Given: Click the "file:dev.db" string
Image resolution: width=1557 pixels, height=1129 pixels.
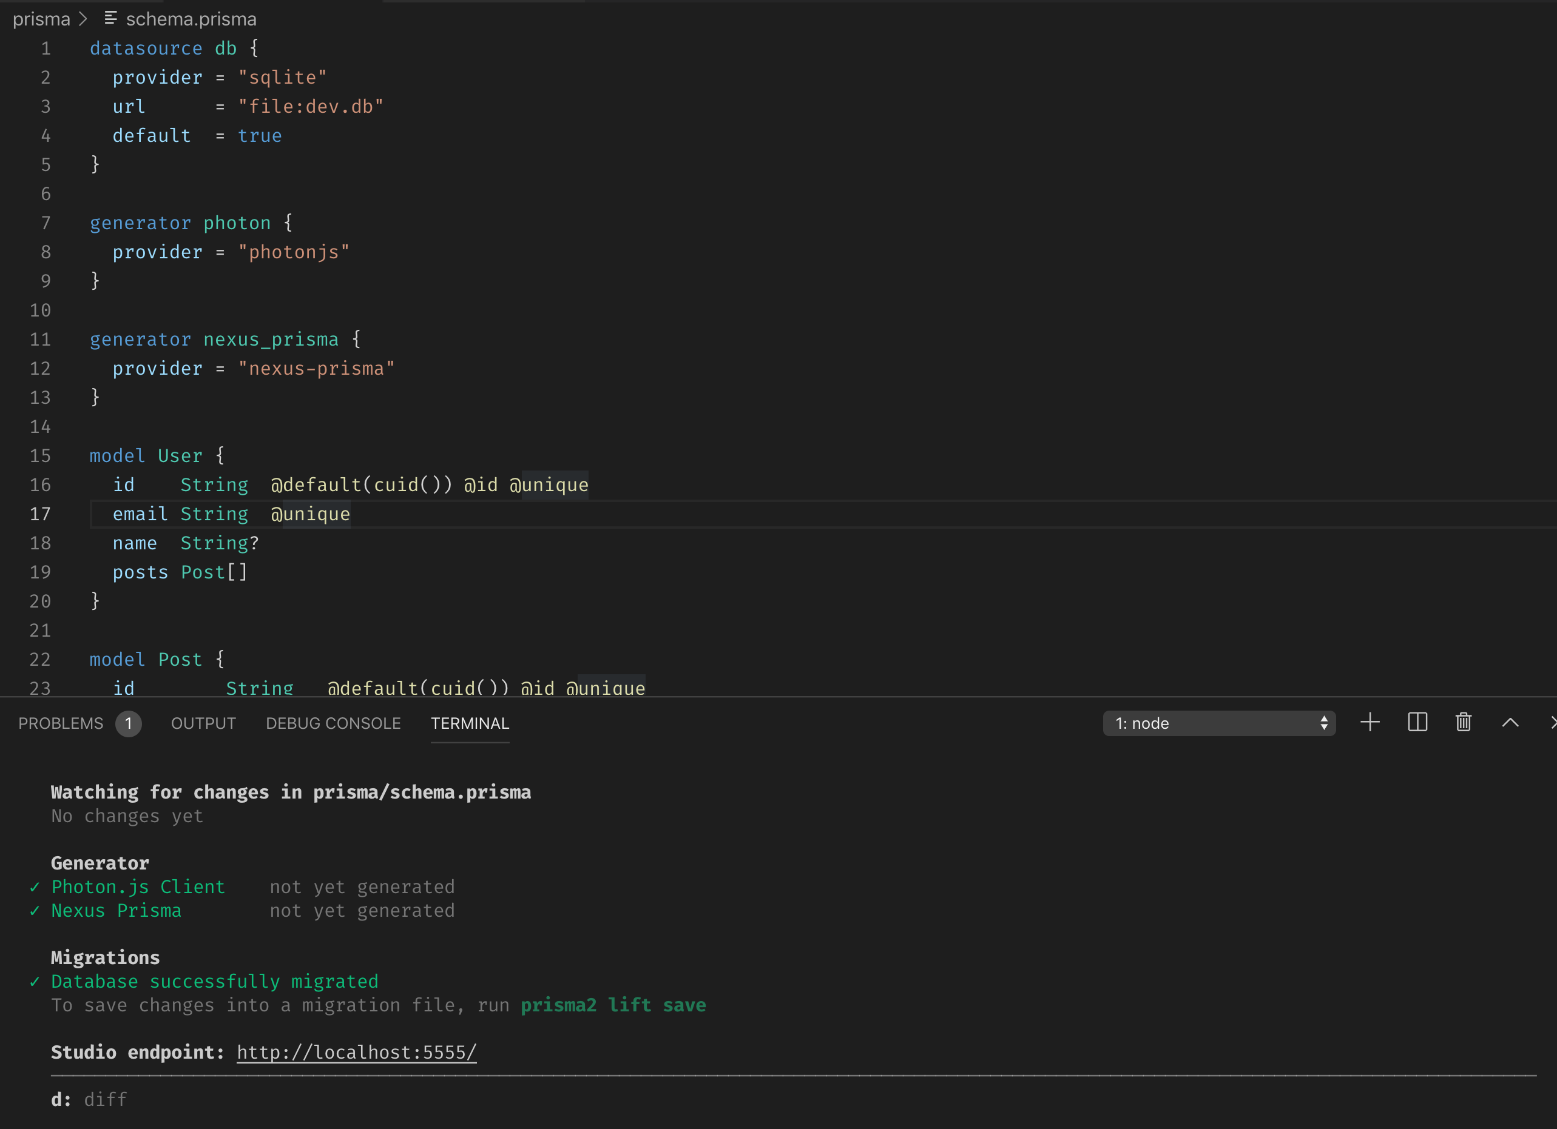Looking at the screenshot, I should tap(310, 106).
